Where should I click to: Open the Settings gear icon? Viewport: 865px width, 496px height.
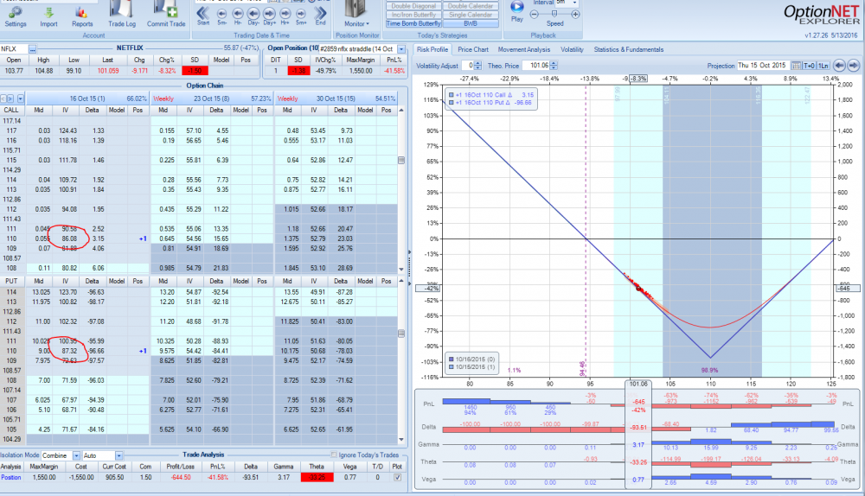[x=15, y=11]
